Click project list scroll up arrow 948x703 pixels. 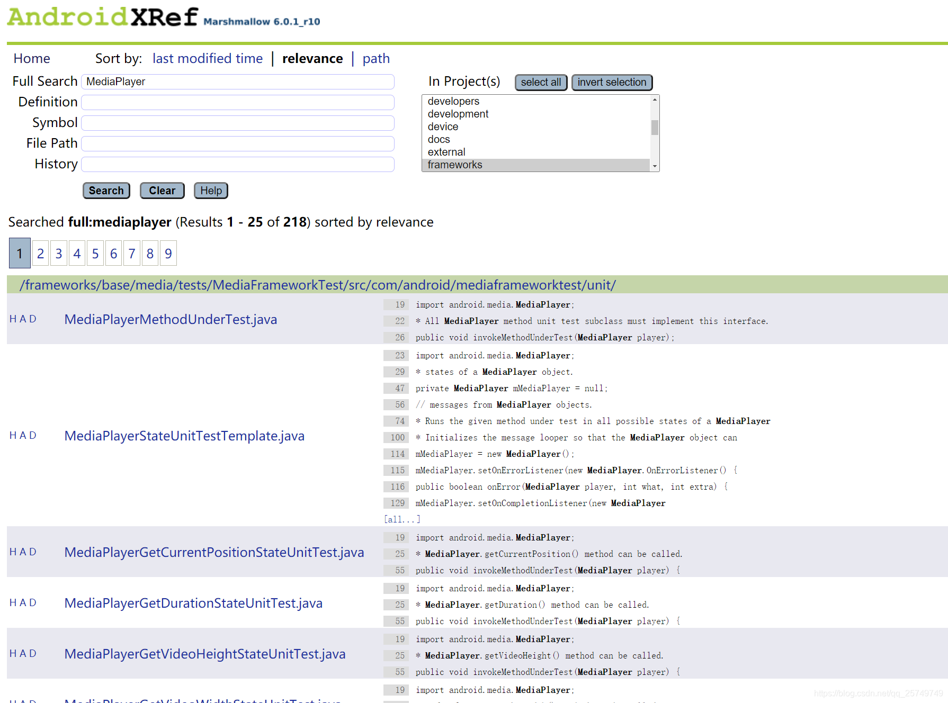click(655, 100)
